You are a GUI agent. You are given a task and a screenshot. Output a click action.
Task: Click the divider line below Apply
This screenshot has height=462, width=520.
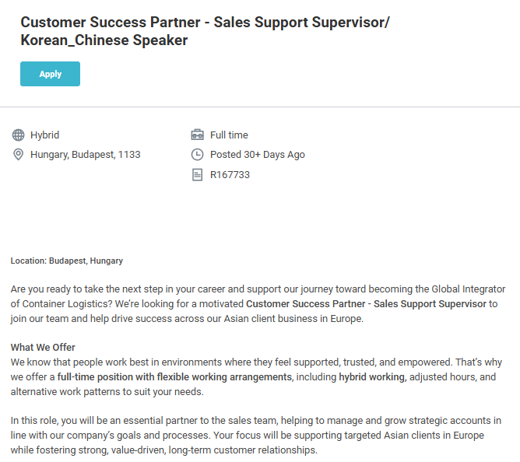[260, 107]
